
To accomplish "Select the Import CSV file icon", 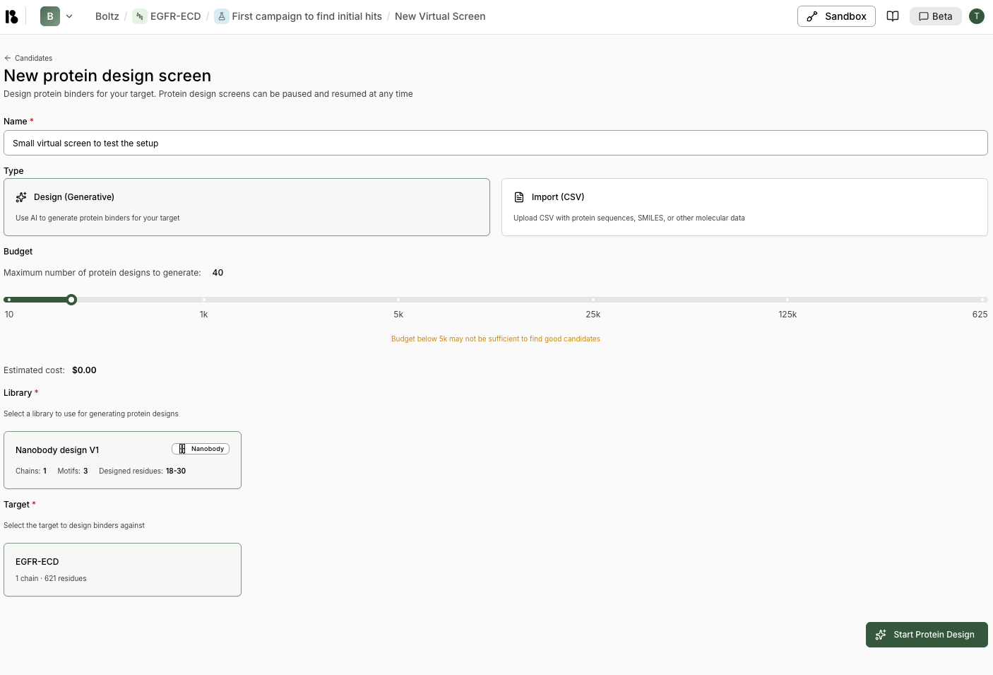I will pyautogui.click(x=519, y=196).
